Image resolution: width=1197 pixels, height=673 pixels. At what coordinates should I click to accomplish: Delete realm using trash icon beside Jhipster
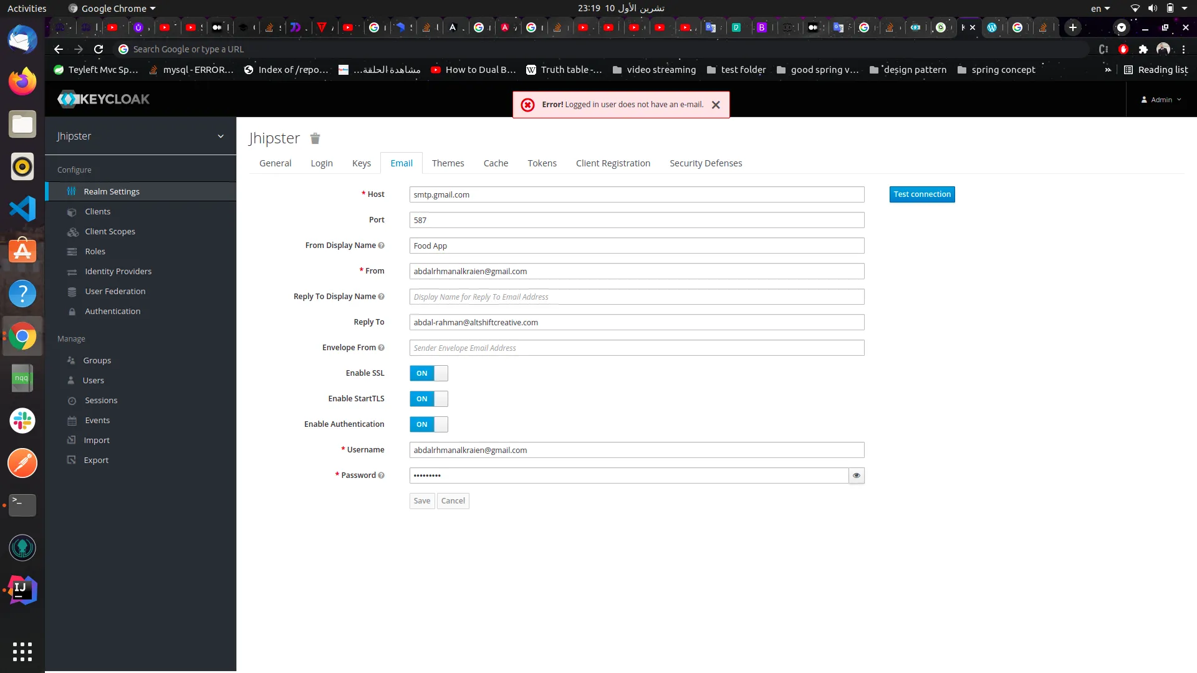pos(315,138)
